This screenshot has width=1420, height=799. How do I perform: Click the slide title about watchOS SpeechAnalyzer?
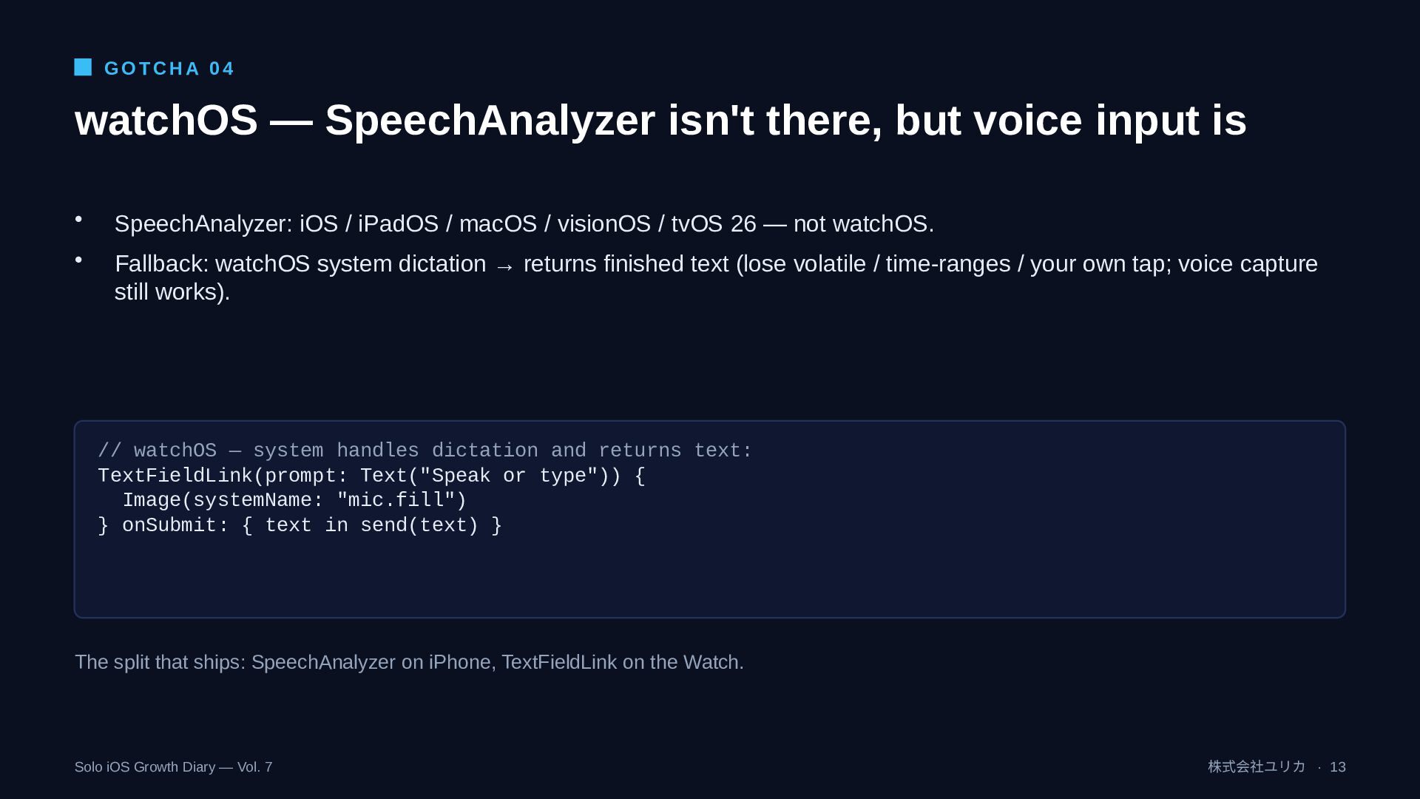pyautogui.click(x=660, y=121)
